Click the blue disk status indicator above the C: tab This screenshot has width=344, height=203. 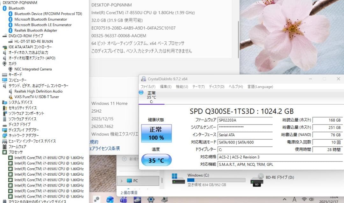click(x=140, y=92)
